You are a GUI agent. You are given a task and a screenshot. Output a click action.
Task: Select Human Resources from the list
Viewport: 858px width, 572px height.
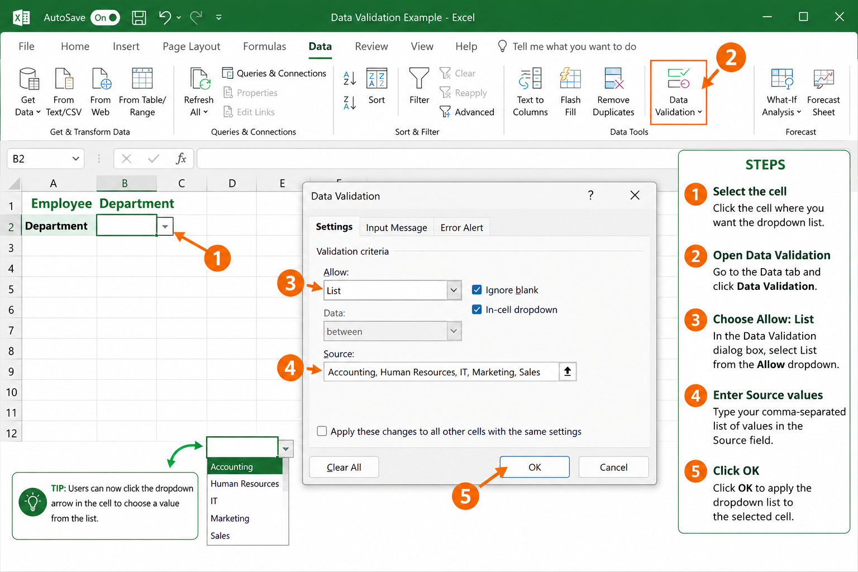pyautogui.click(x=245, y=484)
